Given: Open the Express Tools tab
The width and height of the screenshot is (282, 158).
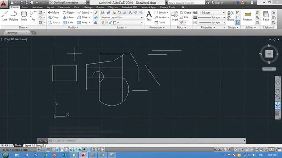Looking at the screenshot, I should click(x=167, y=7).
